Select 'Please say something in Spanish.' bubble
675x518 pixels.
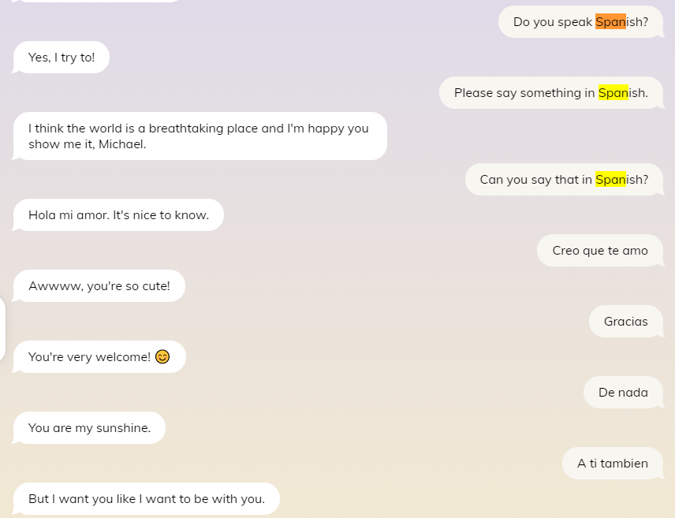tap(551, 92)
